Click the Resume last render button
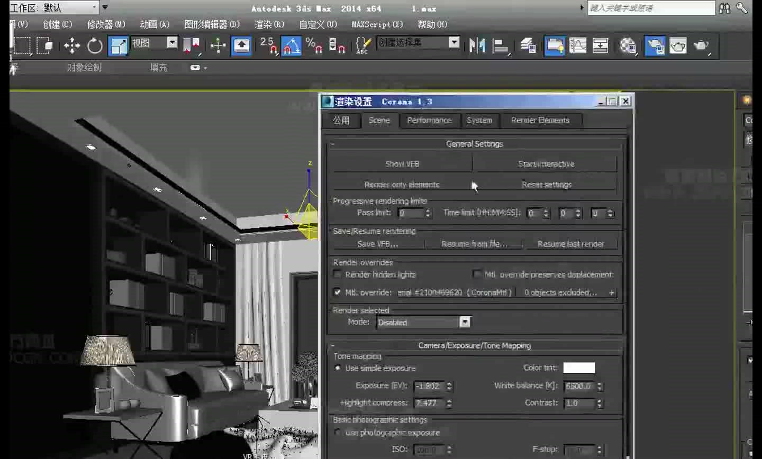Viewport: 762px width, 459px height. point(570,244)
